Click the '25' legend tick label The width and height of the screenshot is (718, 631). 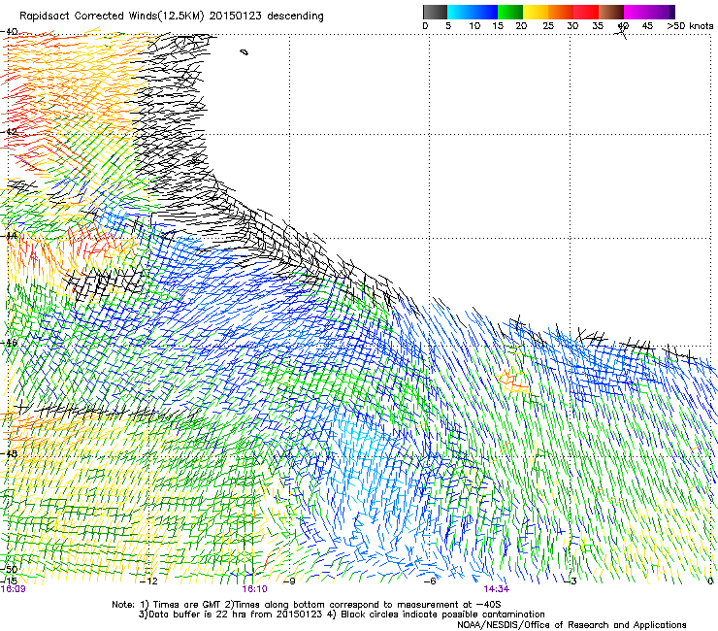[x=548, y=26]
